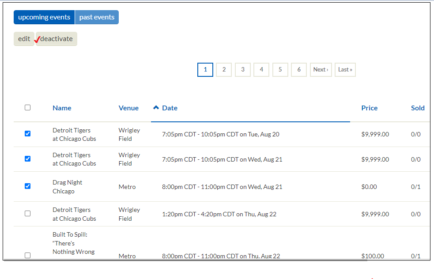Go to page 5 of events
This screenshot has width=434, height=279.
(x=280, y=70)
